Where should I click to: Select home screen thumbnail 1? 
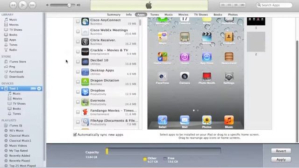pyautogui.click(x=256, y=21)
